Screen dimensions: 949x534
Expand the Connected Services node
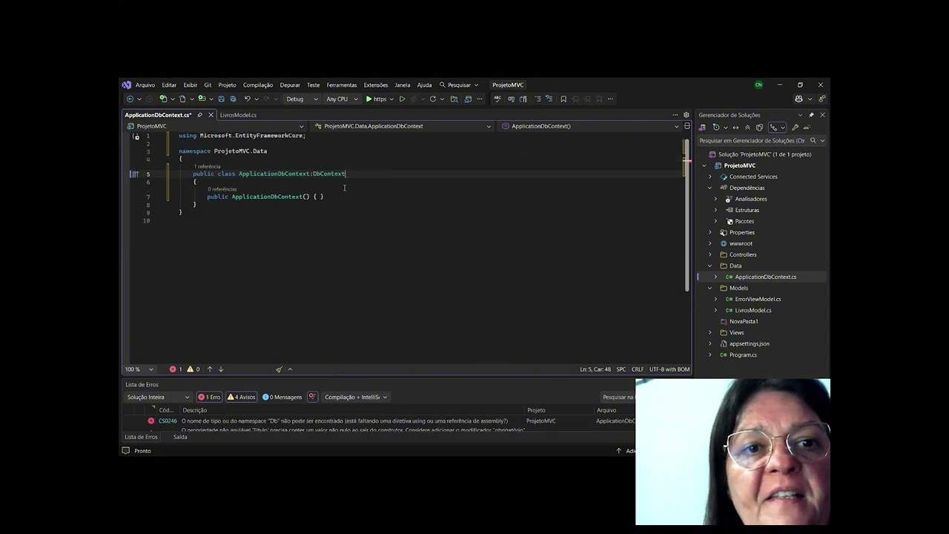pos(710,177)
